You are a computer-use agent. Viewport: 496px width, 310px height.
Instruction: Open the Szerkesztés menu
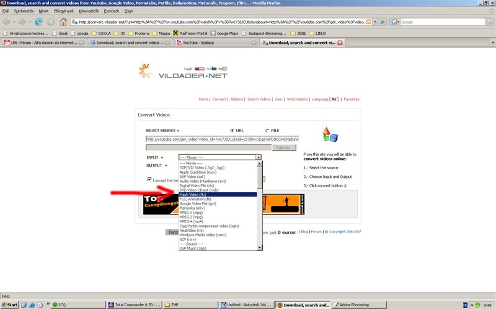pyautogui.click(x=24, y=11)
